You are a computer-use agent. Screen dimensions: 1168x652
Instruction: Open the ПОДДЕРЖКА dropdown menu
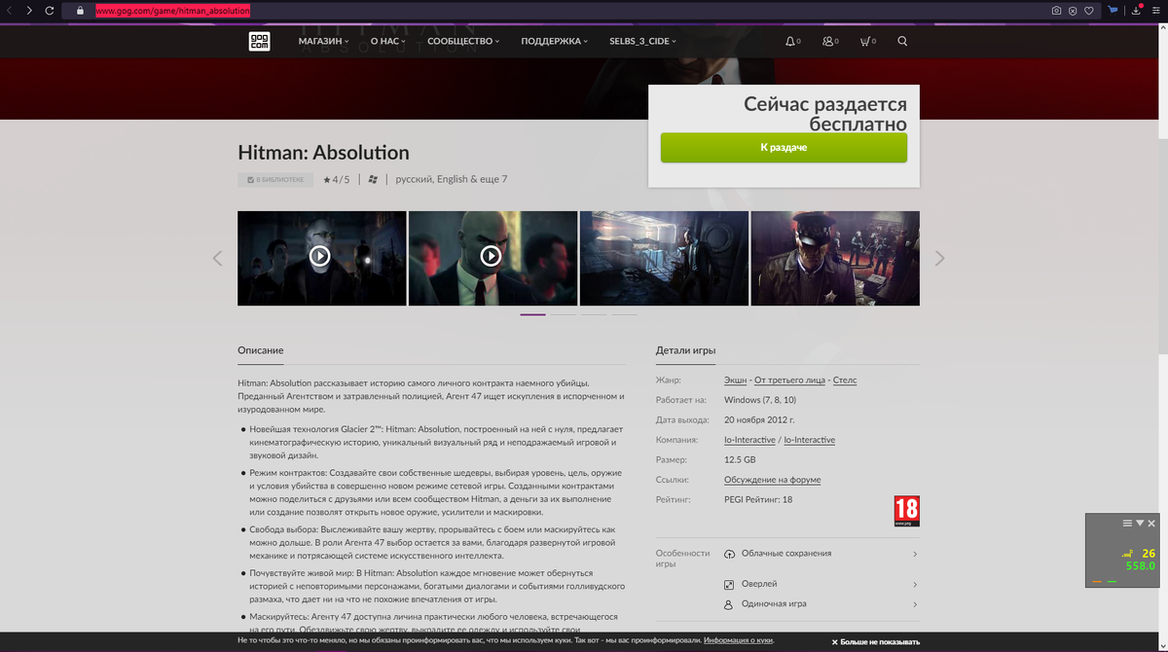(555, 41)
